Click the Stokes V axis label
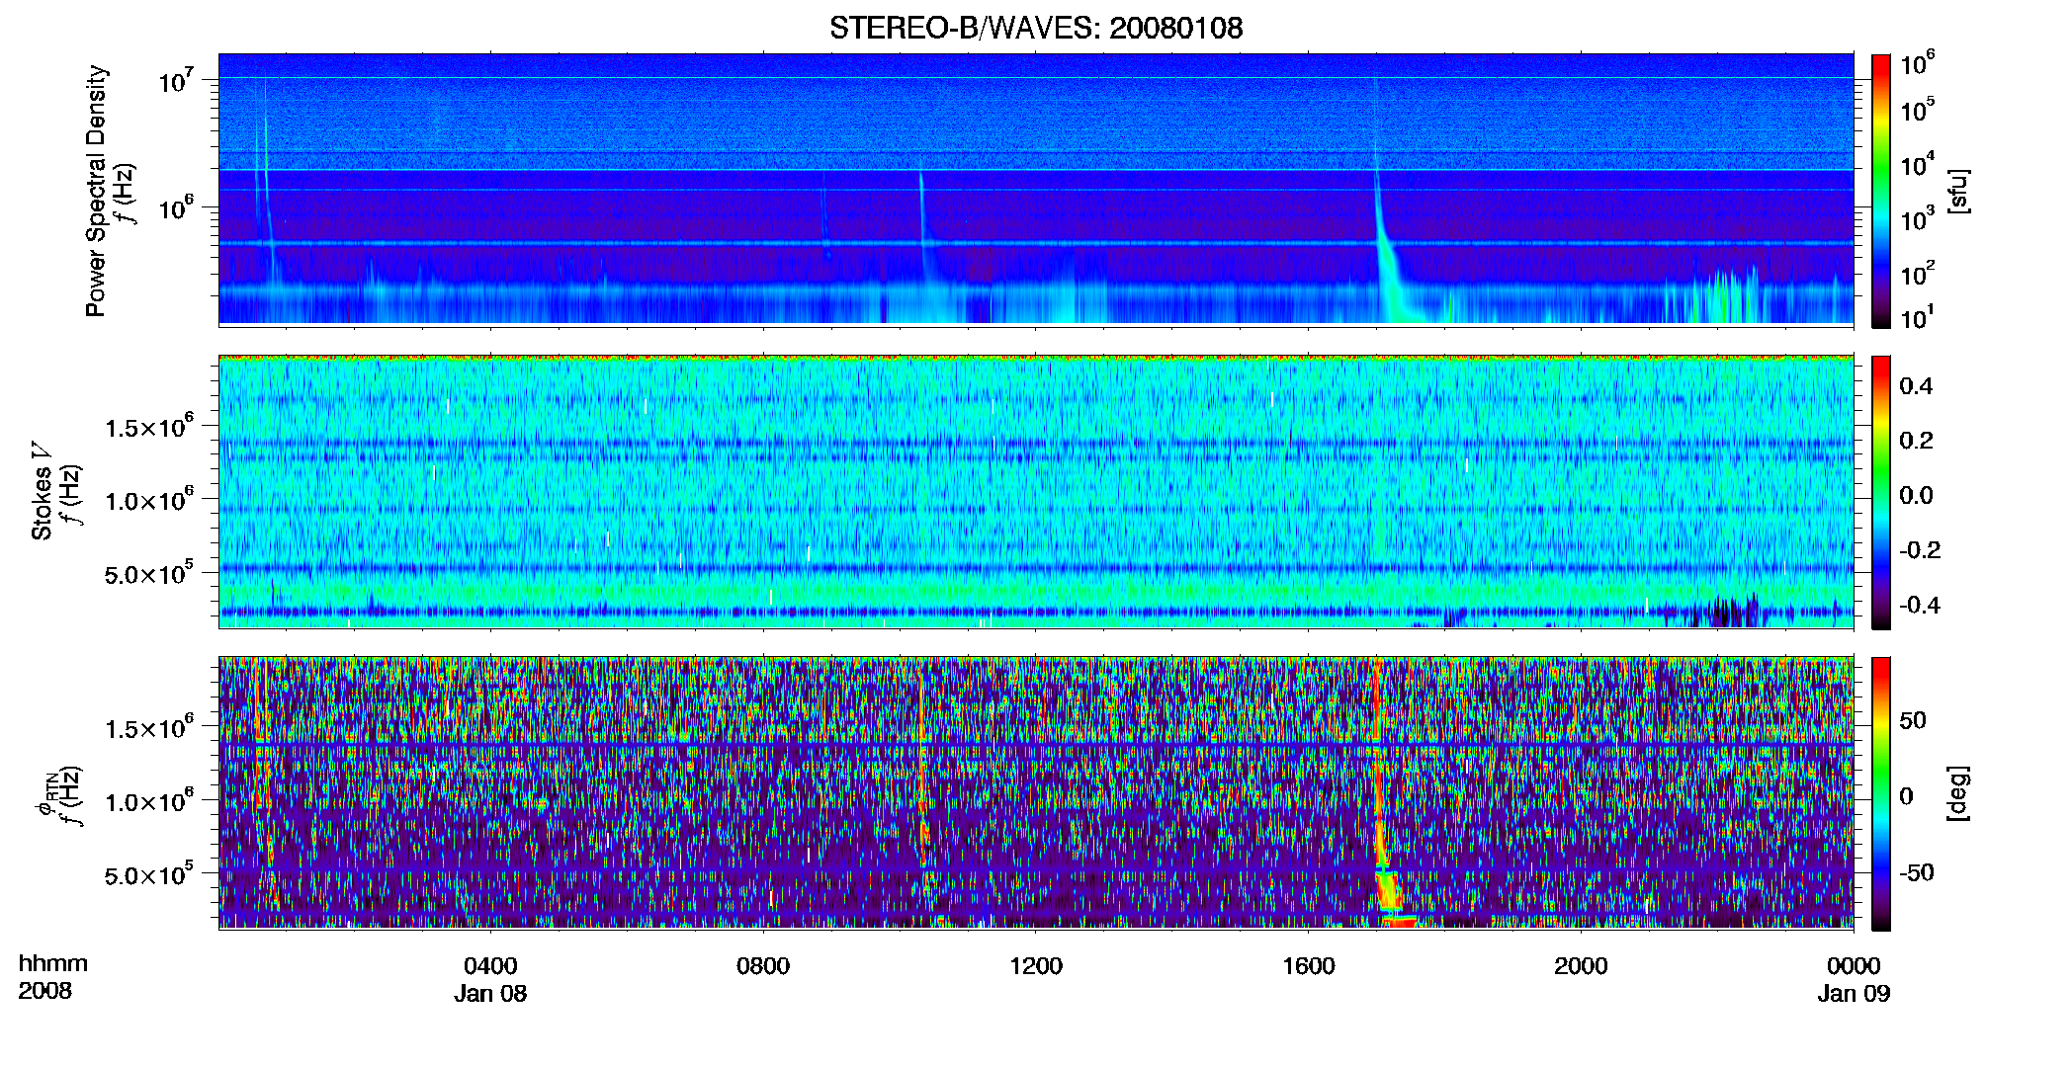This screenshot has height=1067, width=2072. click(x=42, y=491)
